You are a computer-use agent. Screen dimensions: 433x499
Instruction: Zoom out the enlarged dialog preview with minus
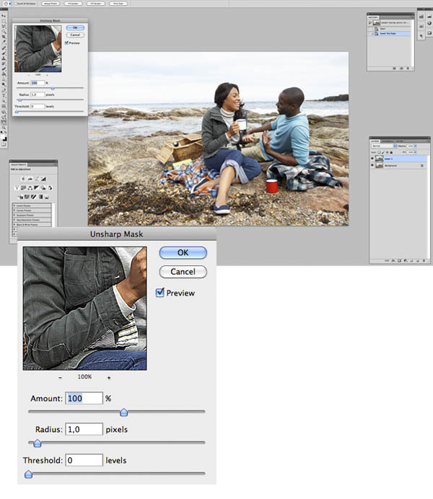point(60,377)
